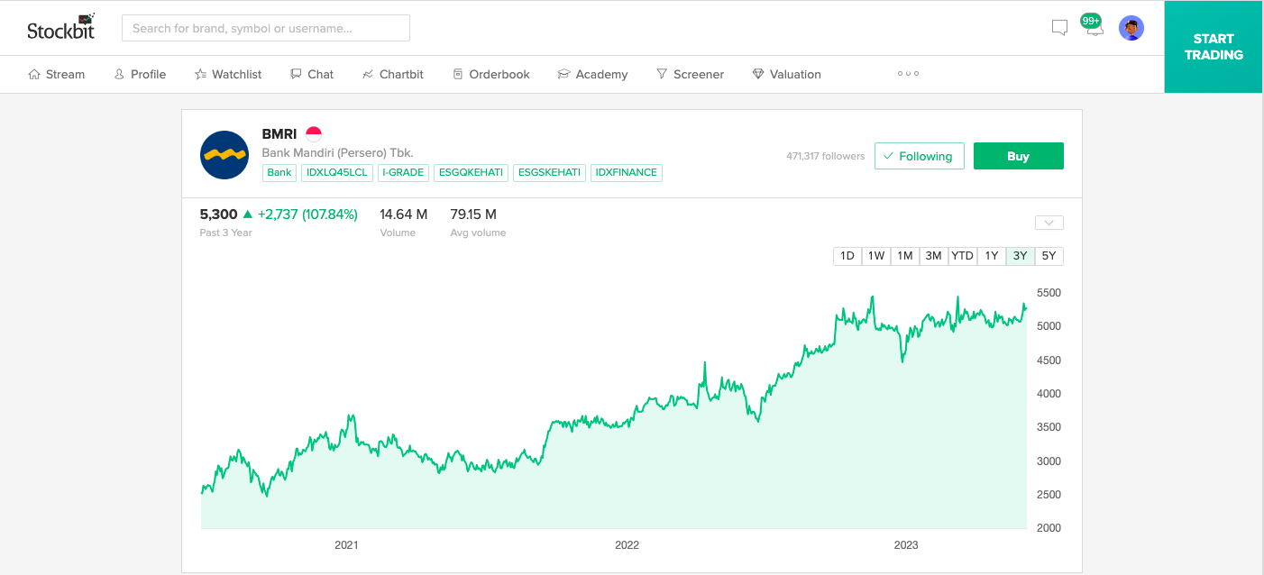Switch chart range to 5Y
Screen dimensions: 1264x575
[1049, 256]
